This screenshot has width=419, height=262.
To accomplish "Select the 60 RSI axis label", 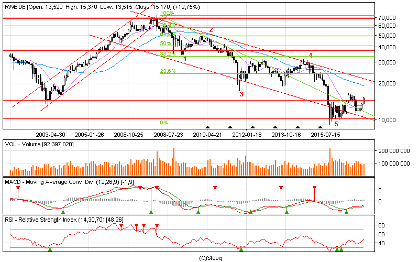I will click(382, 234).
